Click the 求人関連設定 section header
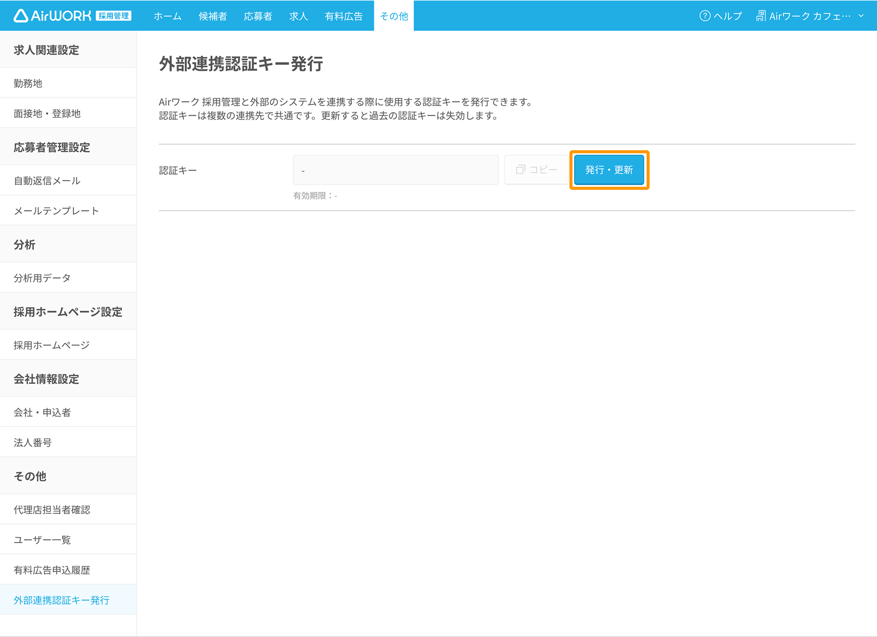 [46, 50]
